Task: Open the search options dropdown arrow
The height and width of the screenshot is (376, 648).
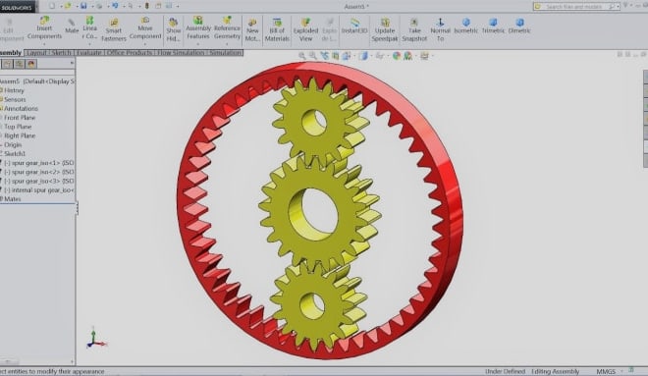Action: point(618,7)
